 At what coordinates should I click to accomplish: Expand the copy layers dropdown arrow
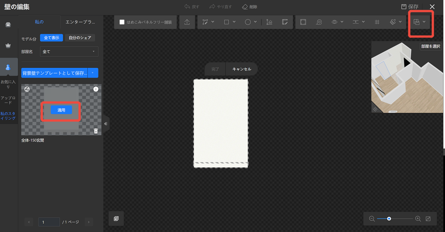(x=424, y=22)
